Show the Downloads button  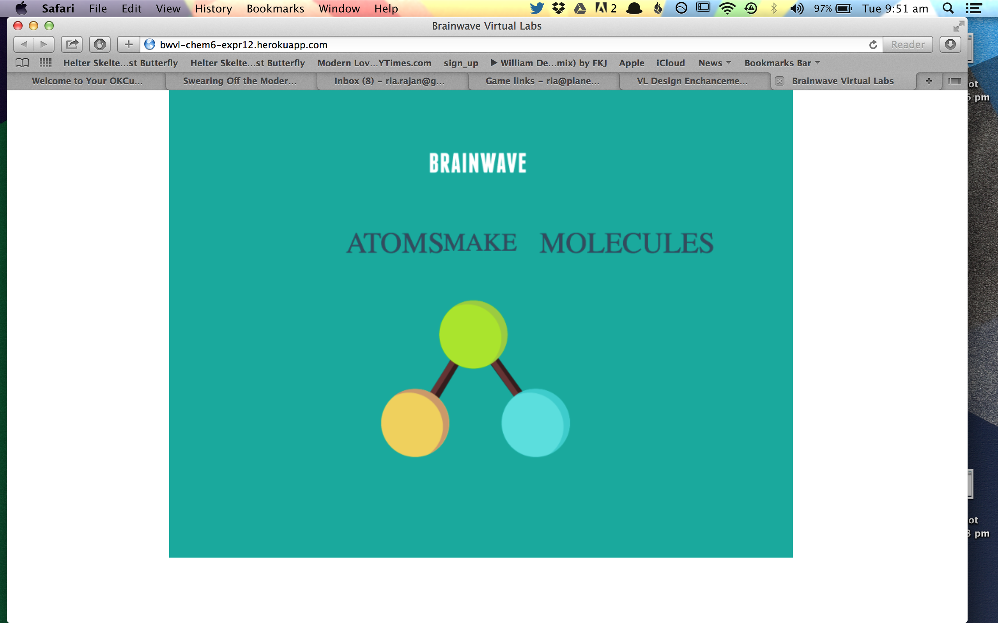click(950, 44)
